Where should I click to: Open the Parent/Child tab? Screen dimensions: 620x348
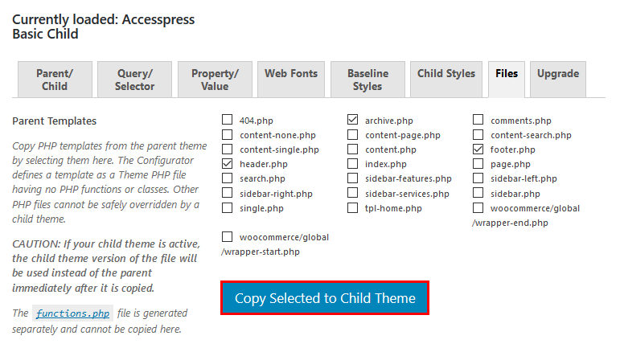[55, 80]
